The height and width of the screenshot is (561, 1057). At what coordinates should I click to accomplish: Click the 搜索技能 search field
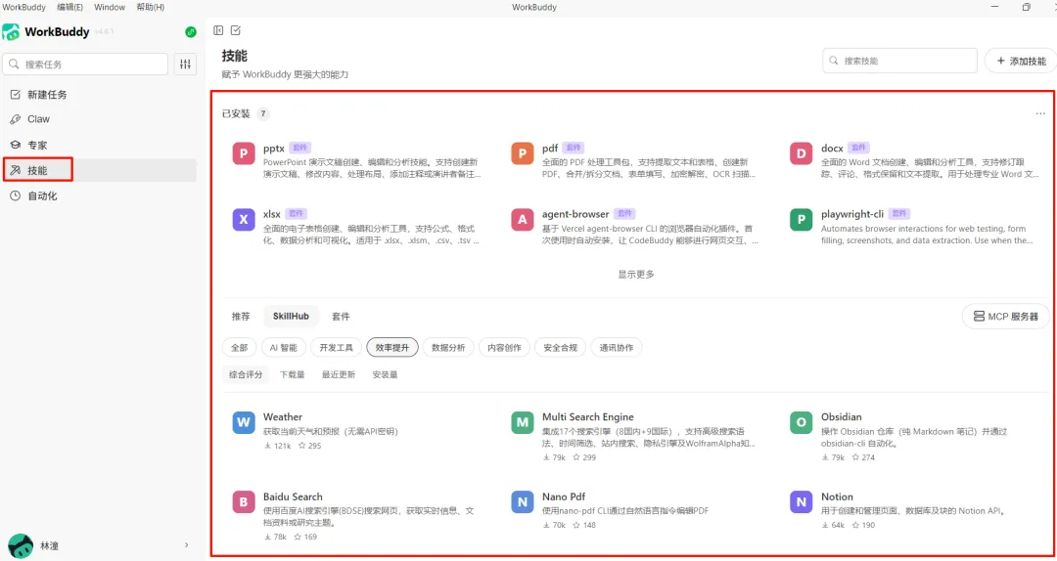[900, 61]
